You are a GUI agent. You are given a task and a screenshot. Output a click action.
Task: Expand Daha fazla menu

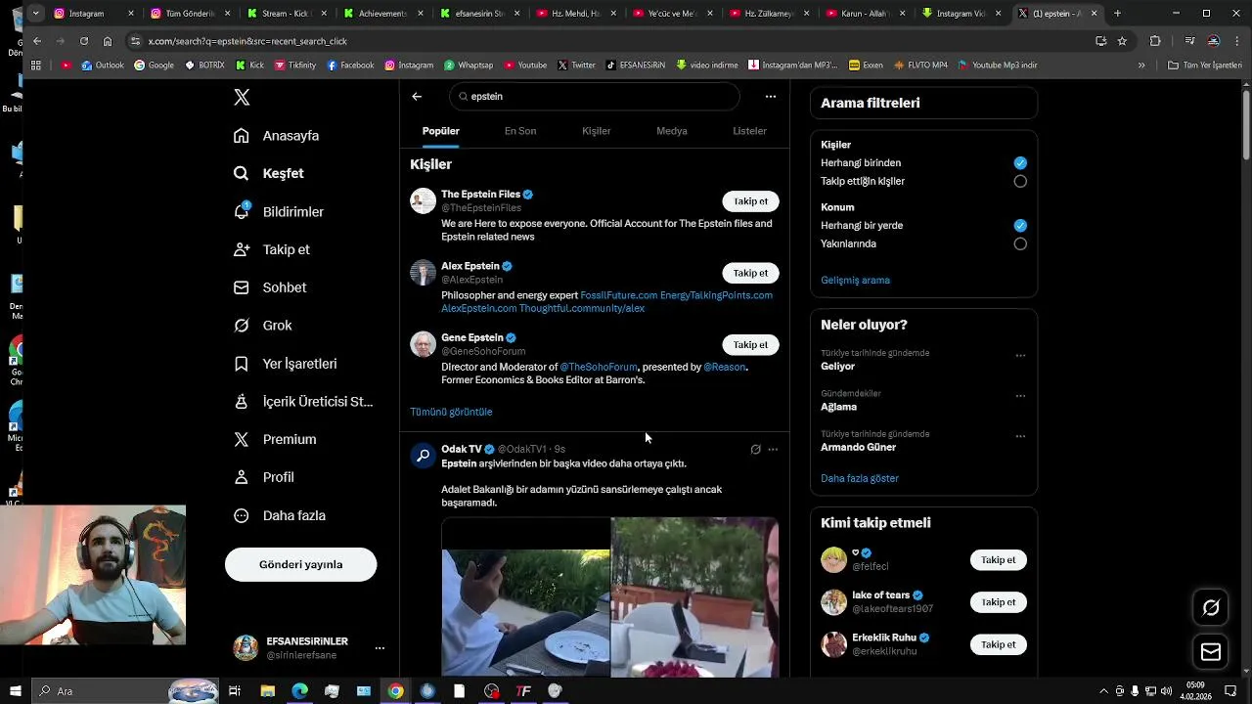280,515
